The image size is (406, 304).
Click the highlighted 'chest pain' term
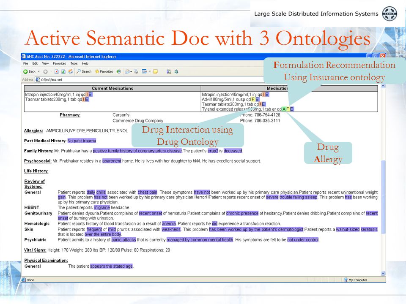click(147, 192)
